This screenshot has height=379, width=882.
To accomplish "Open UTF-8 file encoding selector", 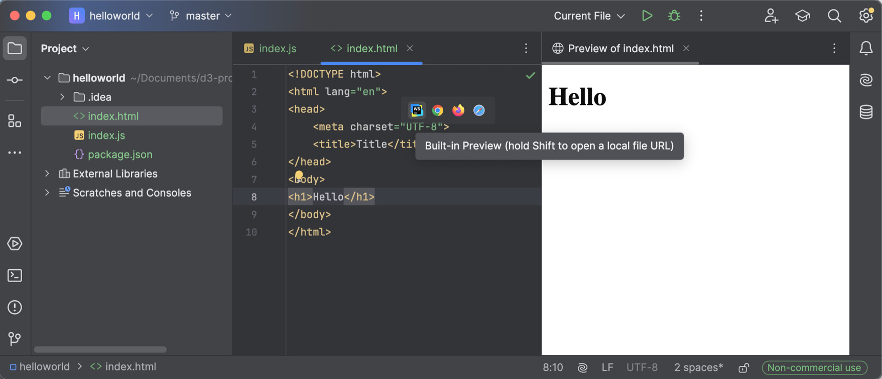I will tap(642, 368).
